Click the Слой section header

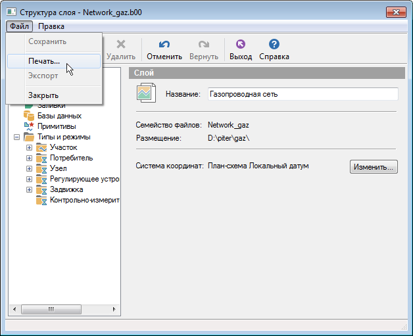point(267,73)
